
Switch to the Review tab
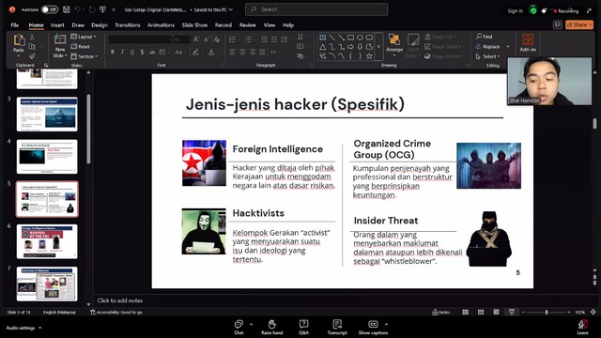click(248, 25)
